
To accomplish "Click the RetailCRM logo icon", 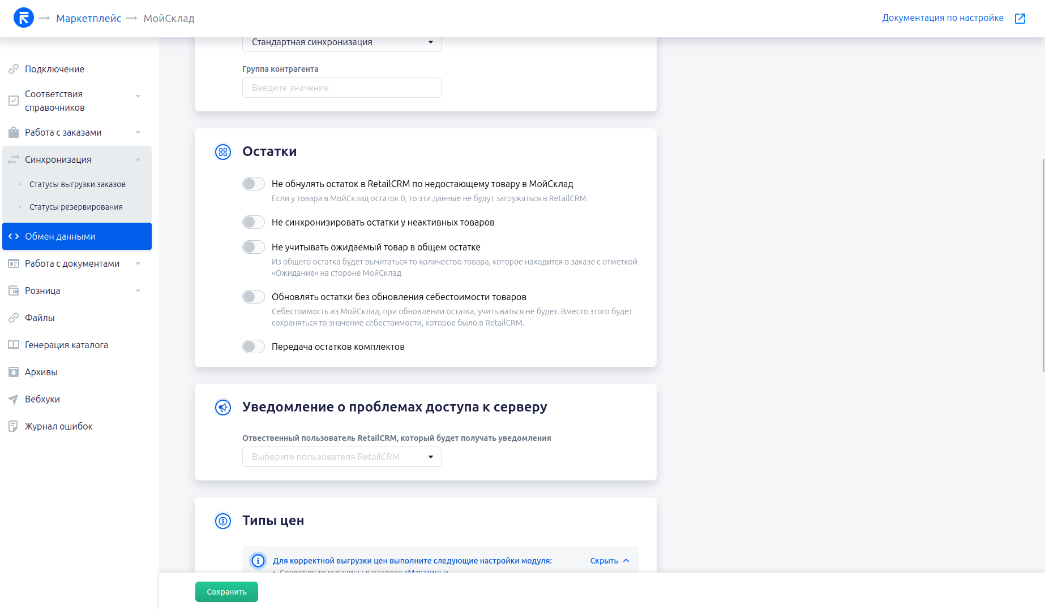I will (x=23, y=18).
